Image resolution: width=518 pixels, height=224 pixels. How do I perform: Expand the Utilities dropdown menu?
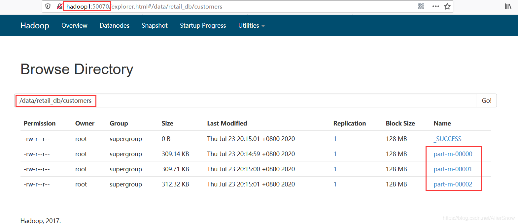[252, 25]
